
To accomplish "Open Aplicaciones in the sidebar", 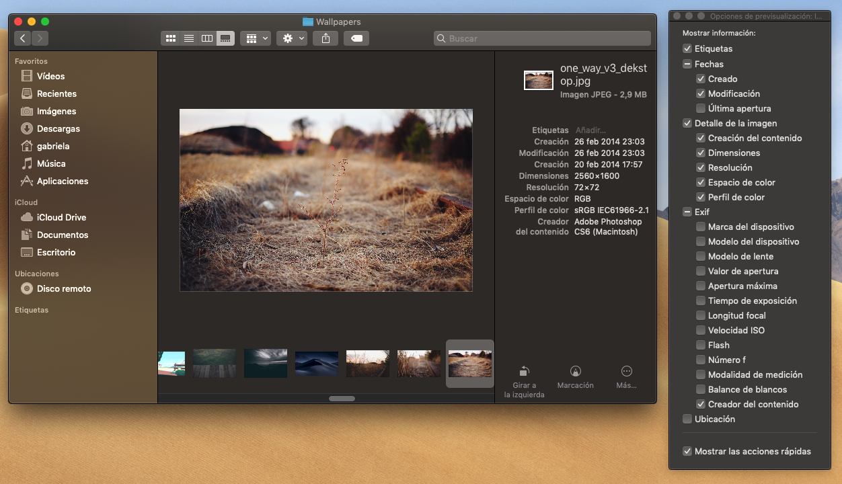I will [x=63, y=181].
